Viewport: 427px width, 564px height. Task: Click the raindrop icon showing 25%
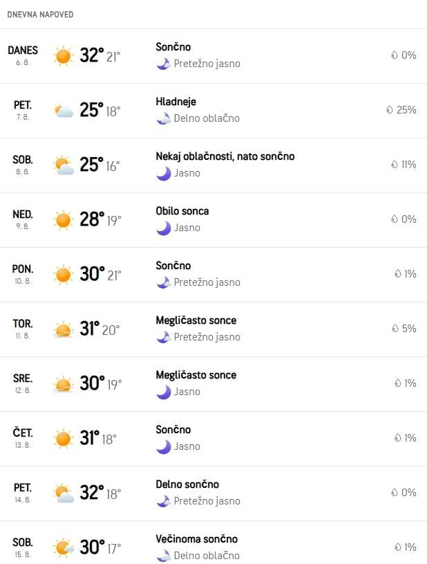click(390, 110)
